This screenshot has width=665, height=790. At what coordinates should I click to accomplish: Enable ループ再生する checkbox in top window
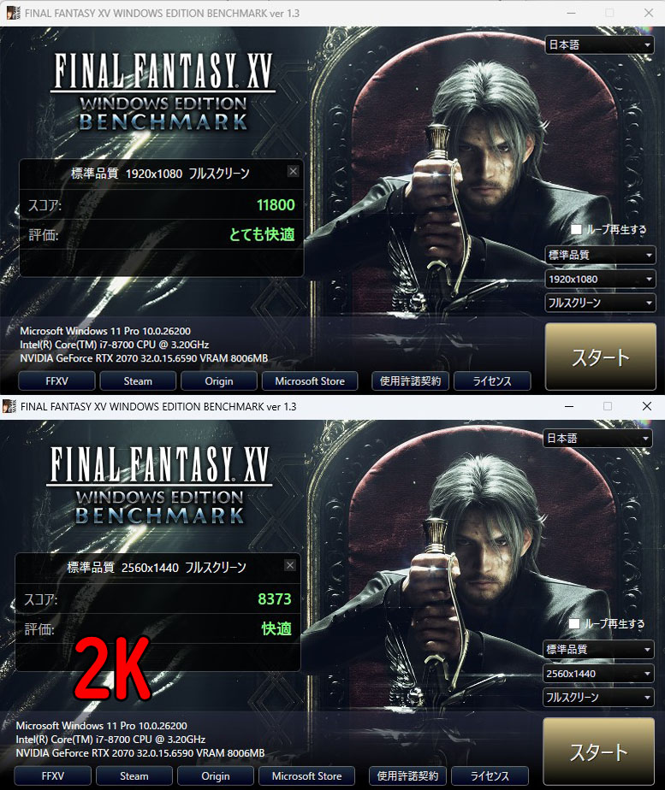[x=576, y=229]
